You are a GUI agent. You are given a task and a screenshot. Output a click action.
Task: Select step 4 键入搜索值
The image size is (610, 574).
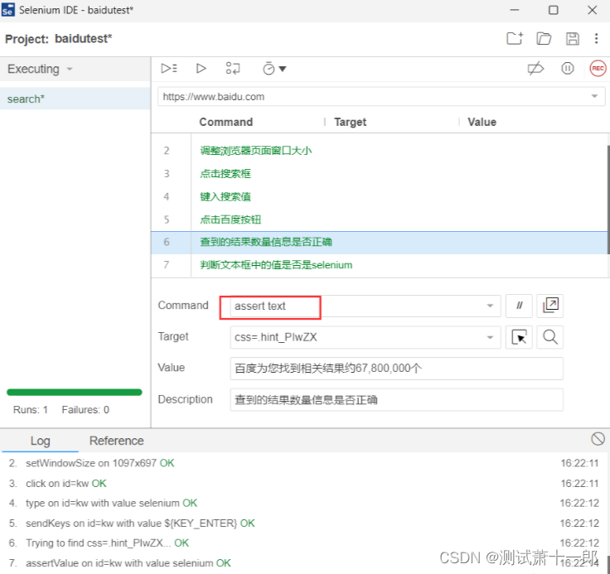[380, 196]
